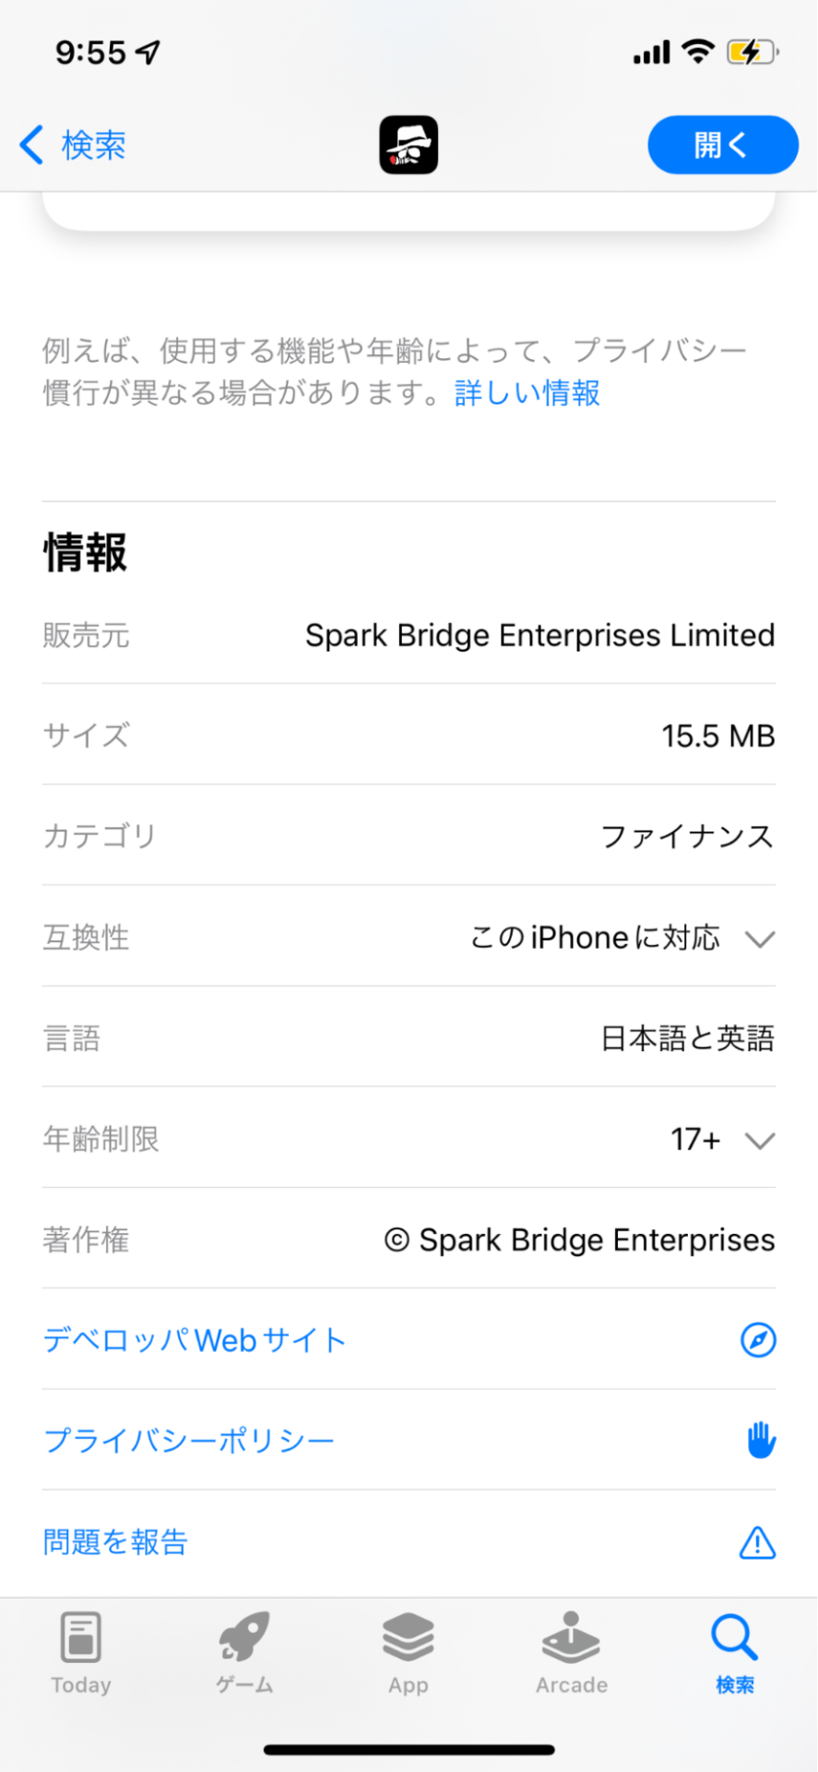The width and height of the screenshot is (818, 1772).
Task: Open the Today tab
Action: [80, 1652]
